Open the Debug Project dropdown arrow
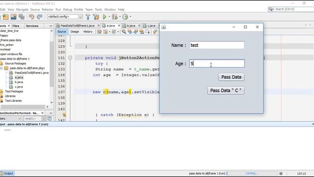The height and width of the screenshot is (177, 314). tap(120, 17)
